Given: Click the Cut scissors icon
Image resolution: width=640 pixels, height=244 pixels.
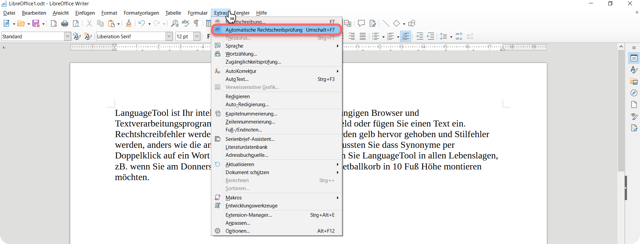Looking at the screenshot, I should pos(89,24).
